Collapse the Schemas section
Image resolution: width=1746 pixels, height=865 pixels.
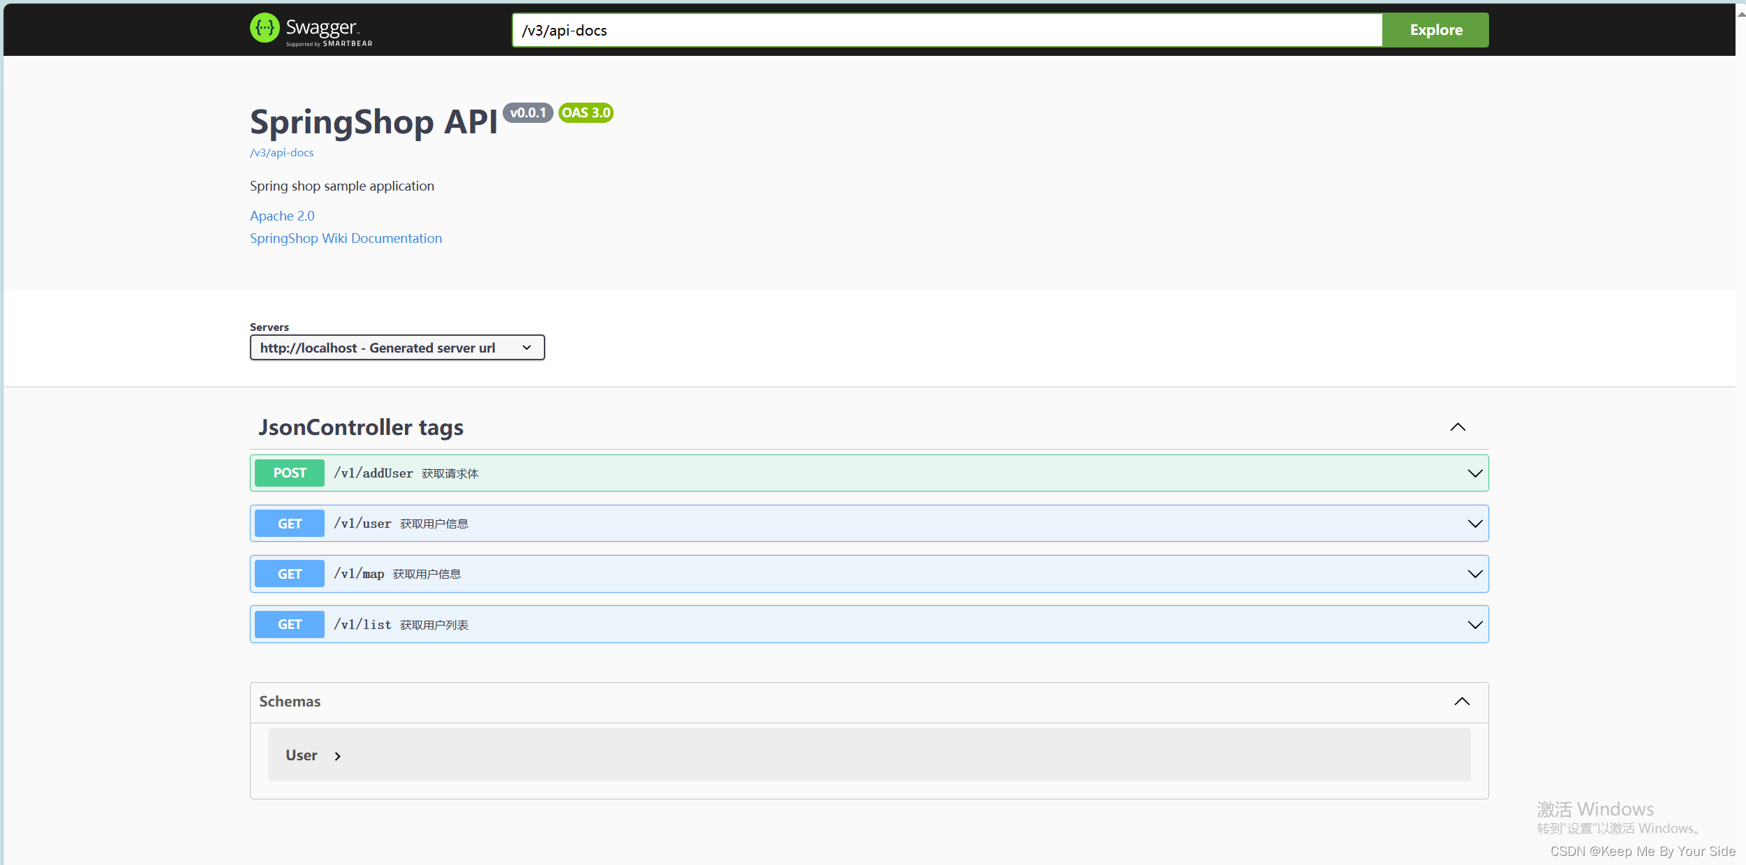coord(1461,701)
